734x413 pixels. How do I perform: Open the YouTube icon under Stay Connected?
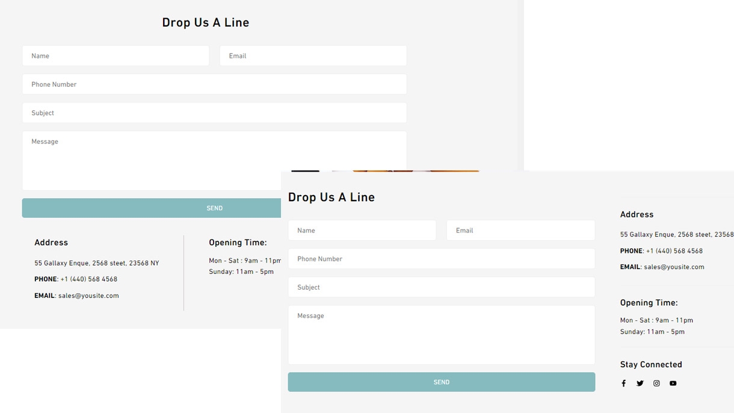pyautogui.click(x=673, y=383)
